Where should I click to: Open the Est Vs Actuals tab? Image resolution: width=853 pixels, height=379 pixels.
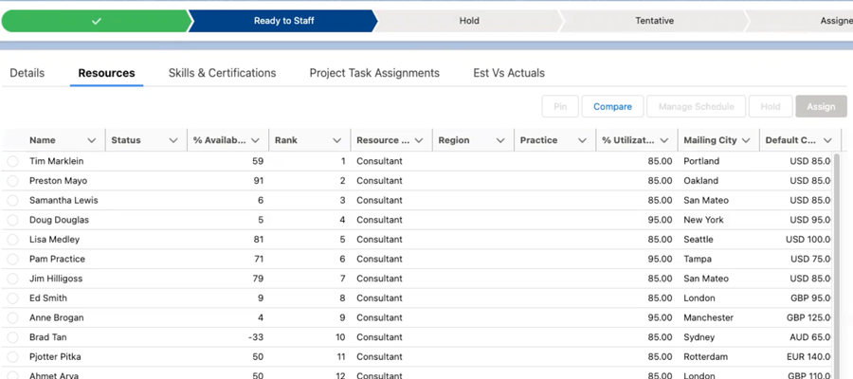point(509,73)
